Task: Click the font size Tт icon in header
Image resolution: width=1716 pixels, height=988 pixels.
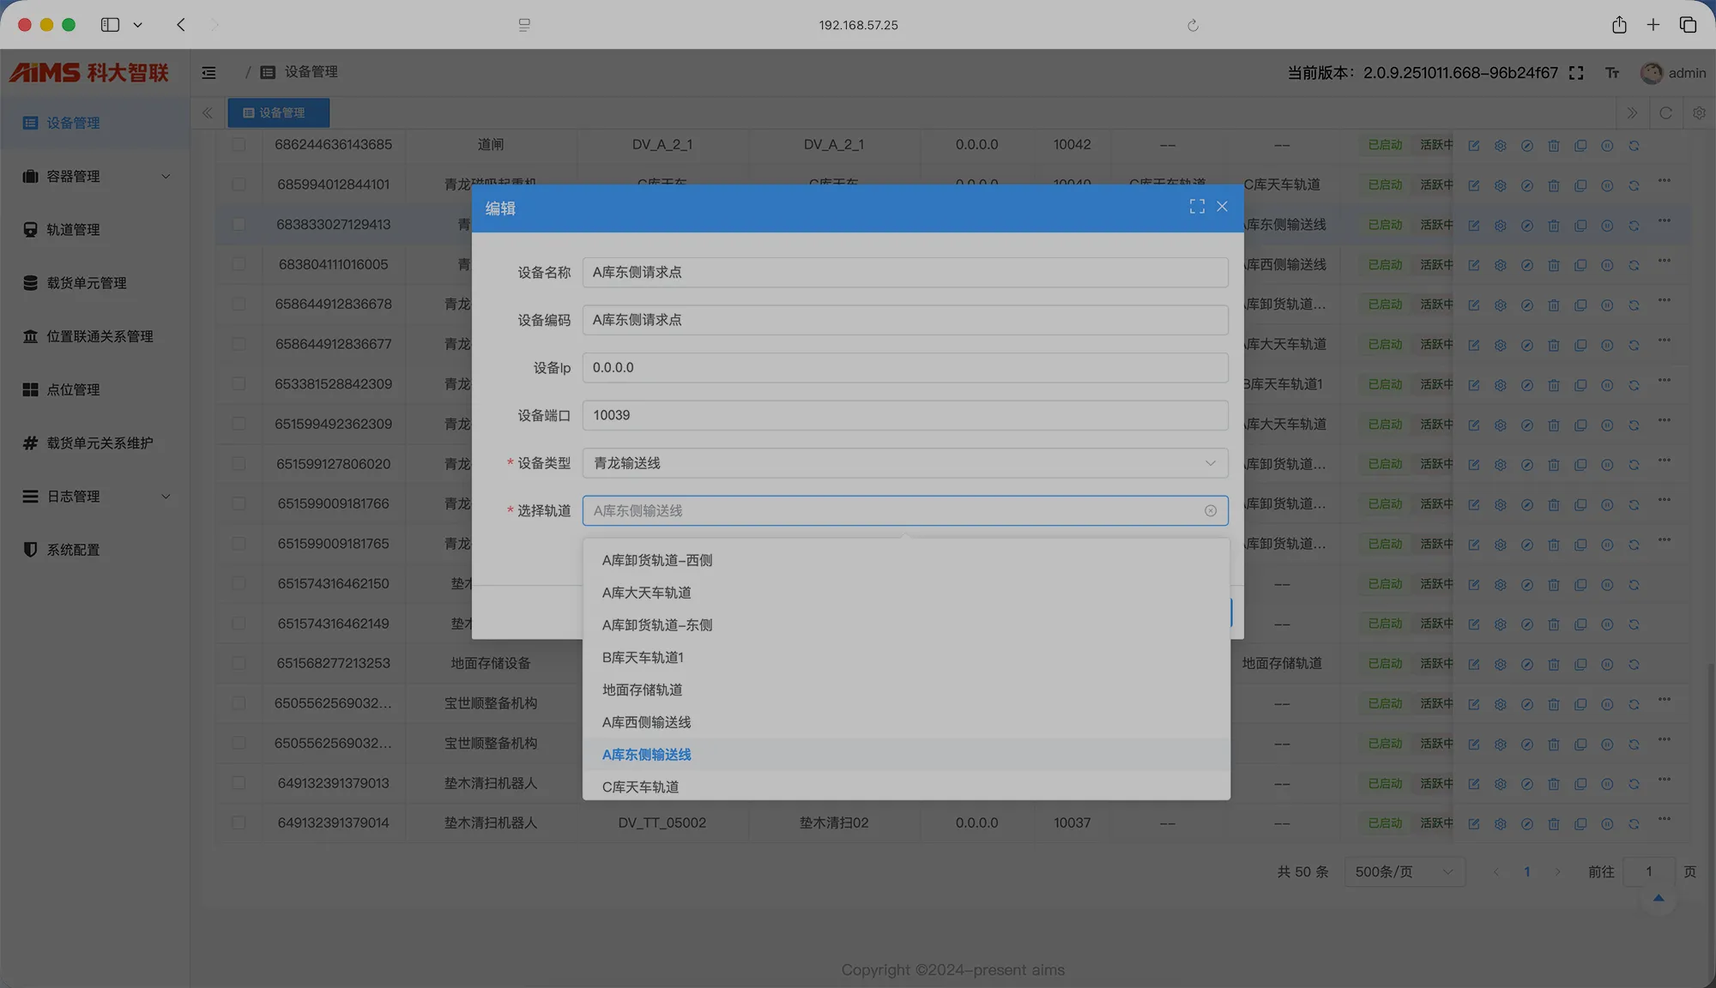Action: 1612,73
